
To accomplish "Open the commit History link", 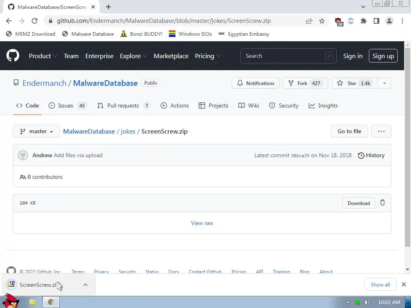I will click(x=371, y=155).
